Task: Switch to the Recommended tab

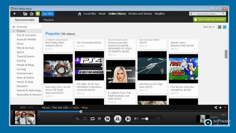Action: (25, 20)
